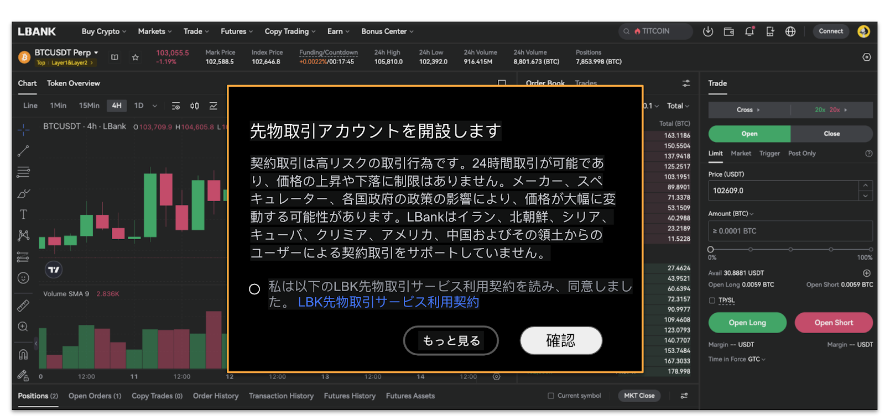Screen dimensions: 885x416
Task: Switch to the Open order mode
Action: point(749,134)
